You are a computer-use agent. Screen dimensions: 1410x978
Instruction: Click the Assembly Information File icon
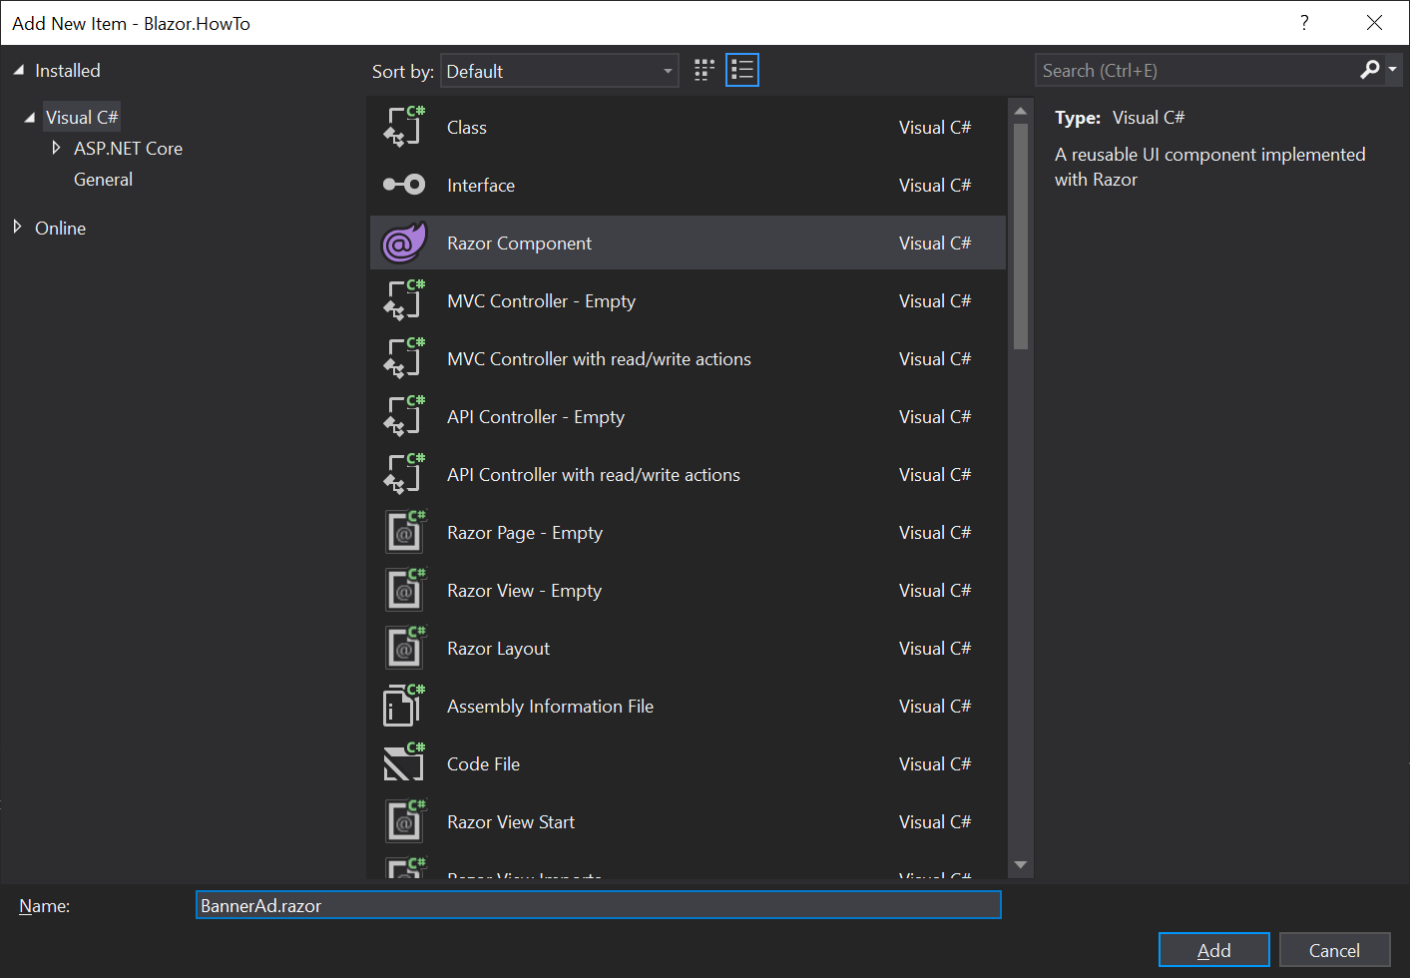tap(403, 706)
